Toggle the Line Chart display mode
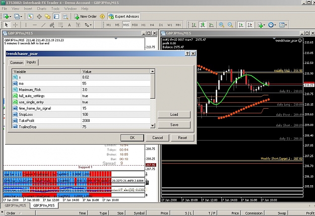This screenshot has height=216, width=315. (211, 25)
